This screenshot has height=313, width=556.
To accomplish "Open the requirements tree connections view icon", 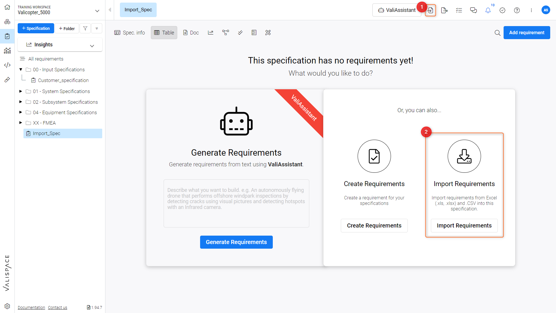I will (x=226, y=33).
